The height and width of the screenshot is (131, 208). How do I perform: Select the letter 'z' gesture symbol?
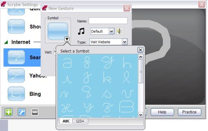click(x=108, y=107)
